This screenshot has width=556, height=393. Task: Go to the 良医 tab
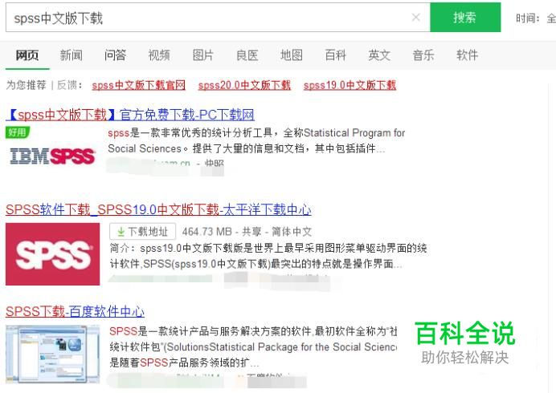pos(247,55)
